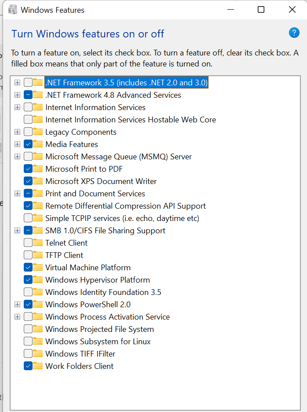Check Windows Process Activation Service checkbox
The height and width of the screenshot is (412, 307).
[x=28, y=316]
